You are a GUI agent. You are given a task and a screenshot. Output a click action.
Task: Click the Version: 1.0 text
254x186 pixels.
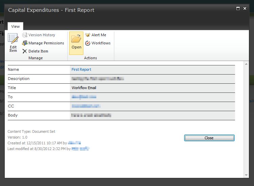17,137
